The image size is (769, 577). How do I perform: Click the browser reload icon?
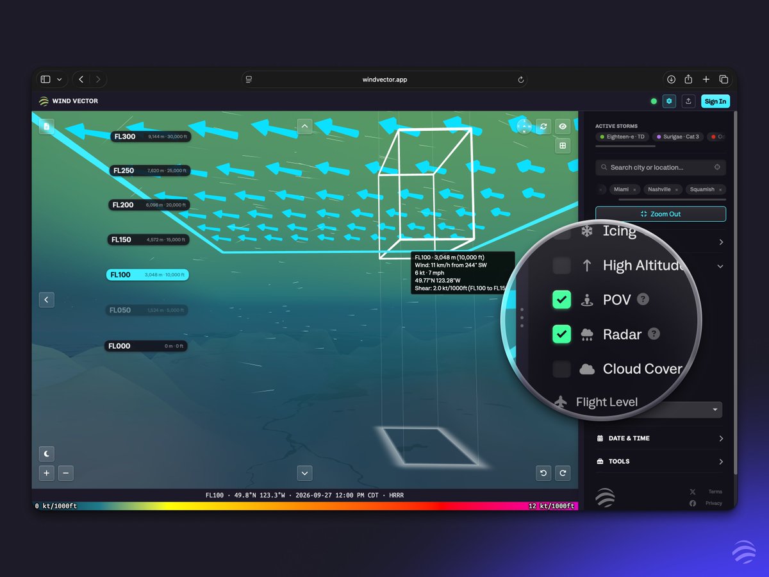click(521, 79)
